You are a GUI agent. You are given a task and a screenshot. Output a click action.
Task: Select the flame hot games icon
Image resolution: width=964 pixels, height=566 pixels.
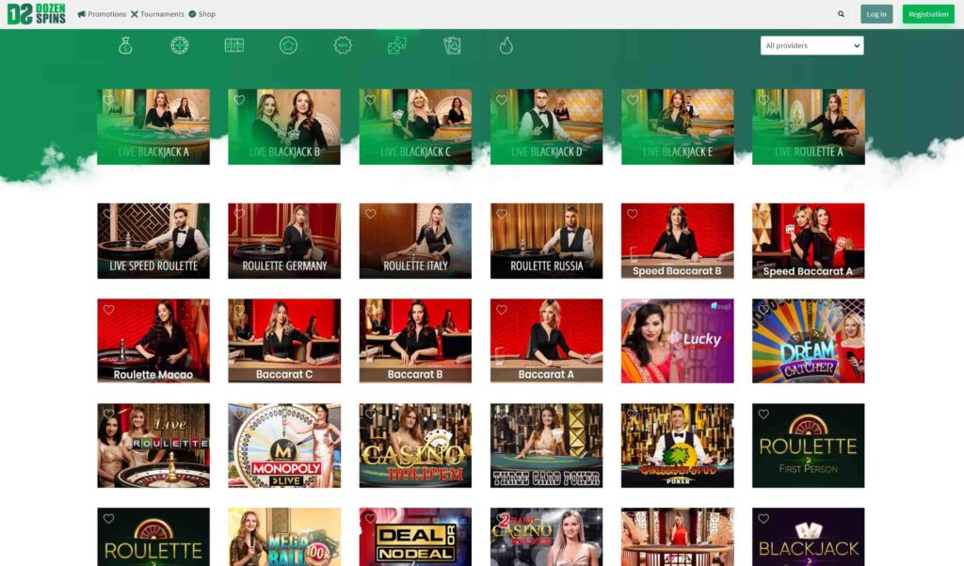[x=506, y=45]
